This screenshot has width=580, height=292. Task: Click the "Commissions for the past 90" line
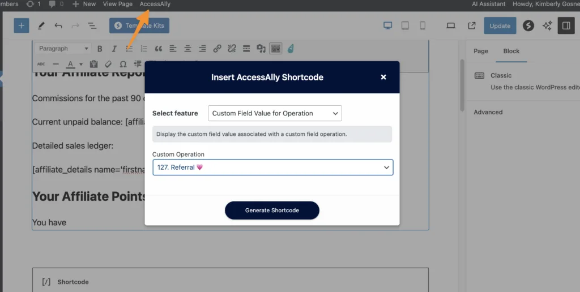coord(88,98)
